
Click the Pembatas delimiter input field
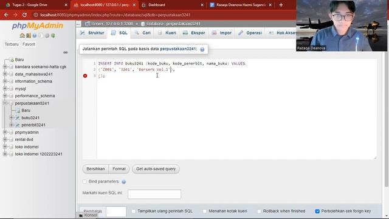click(116, 212)
